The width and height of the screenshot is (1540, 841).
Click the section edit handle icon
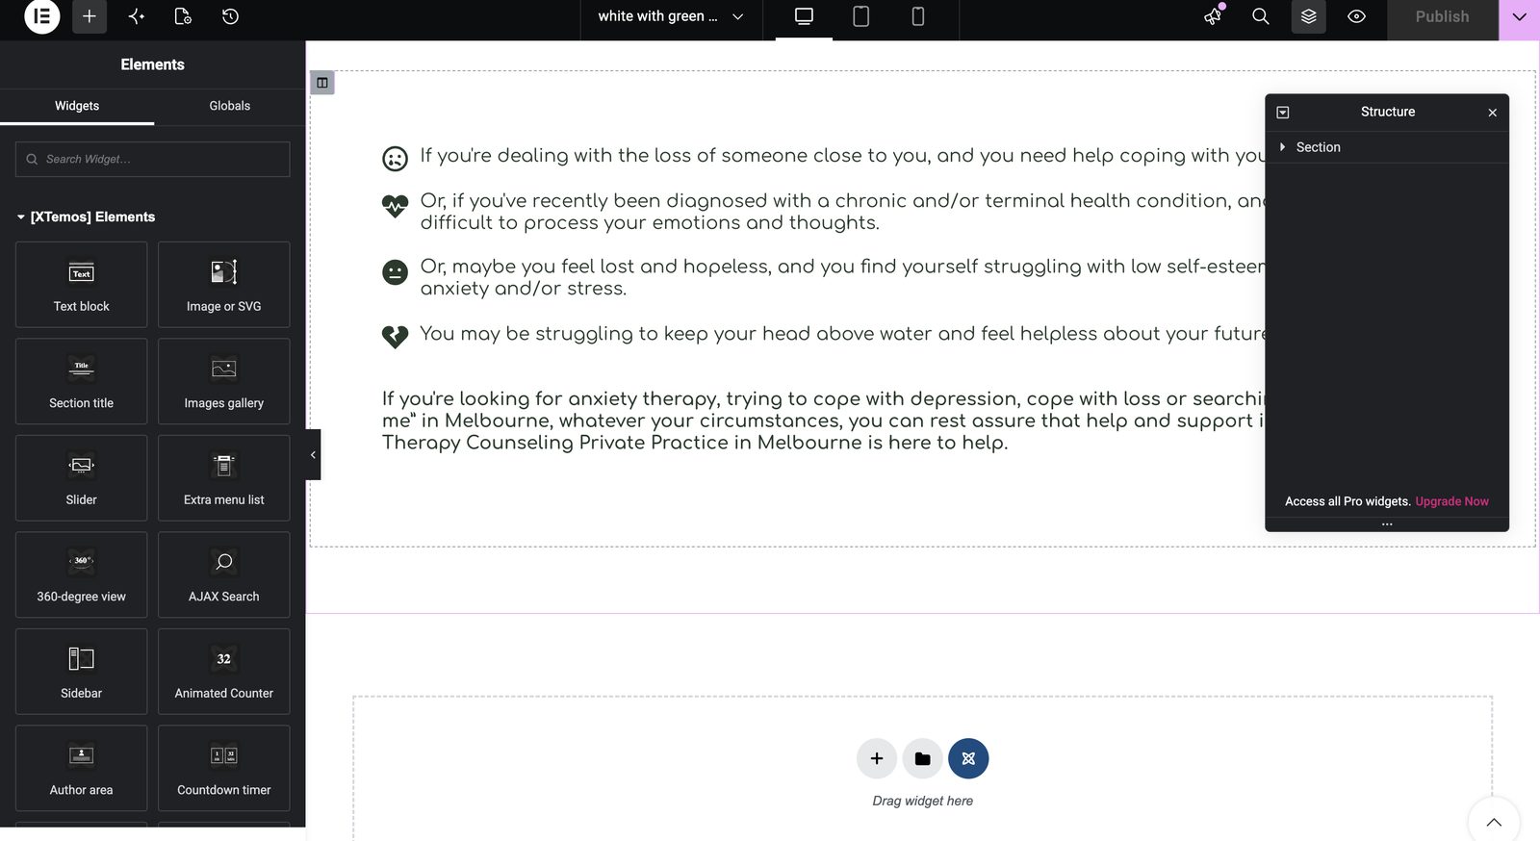pos(322,83)
